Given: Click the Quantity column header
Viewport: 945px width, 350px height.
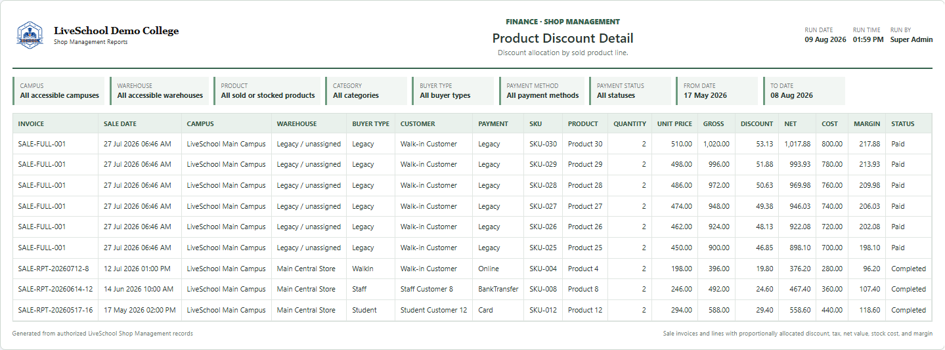Looking at the screenshot, I should (x=630, y=123).
